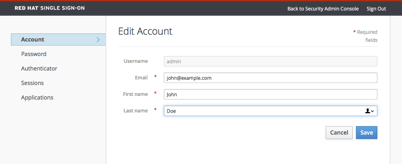Viewport: 402px width, 164px height.
Task: Focus the Email input field
Action: 270,78
